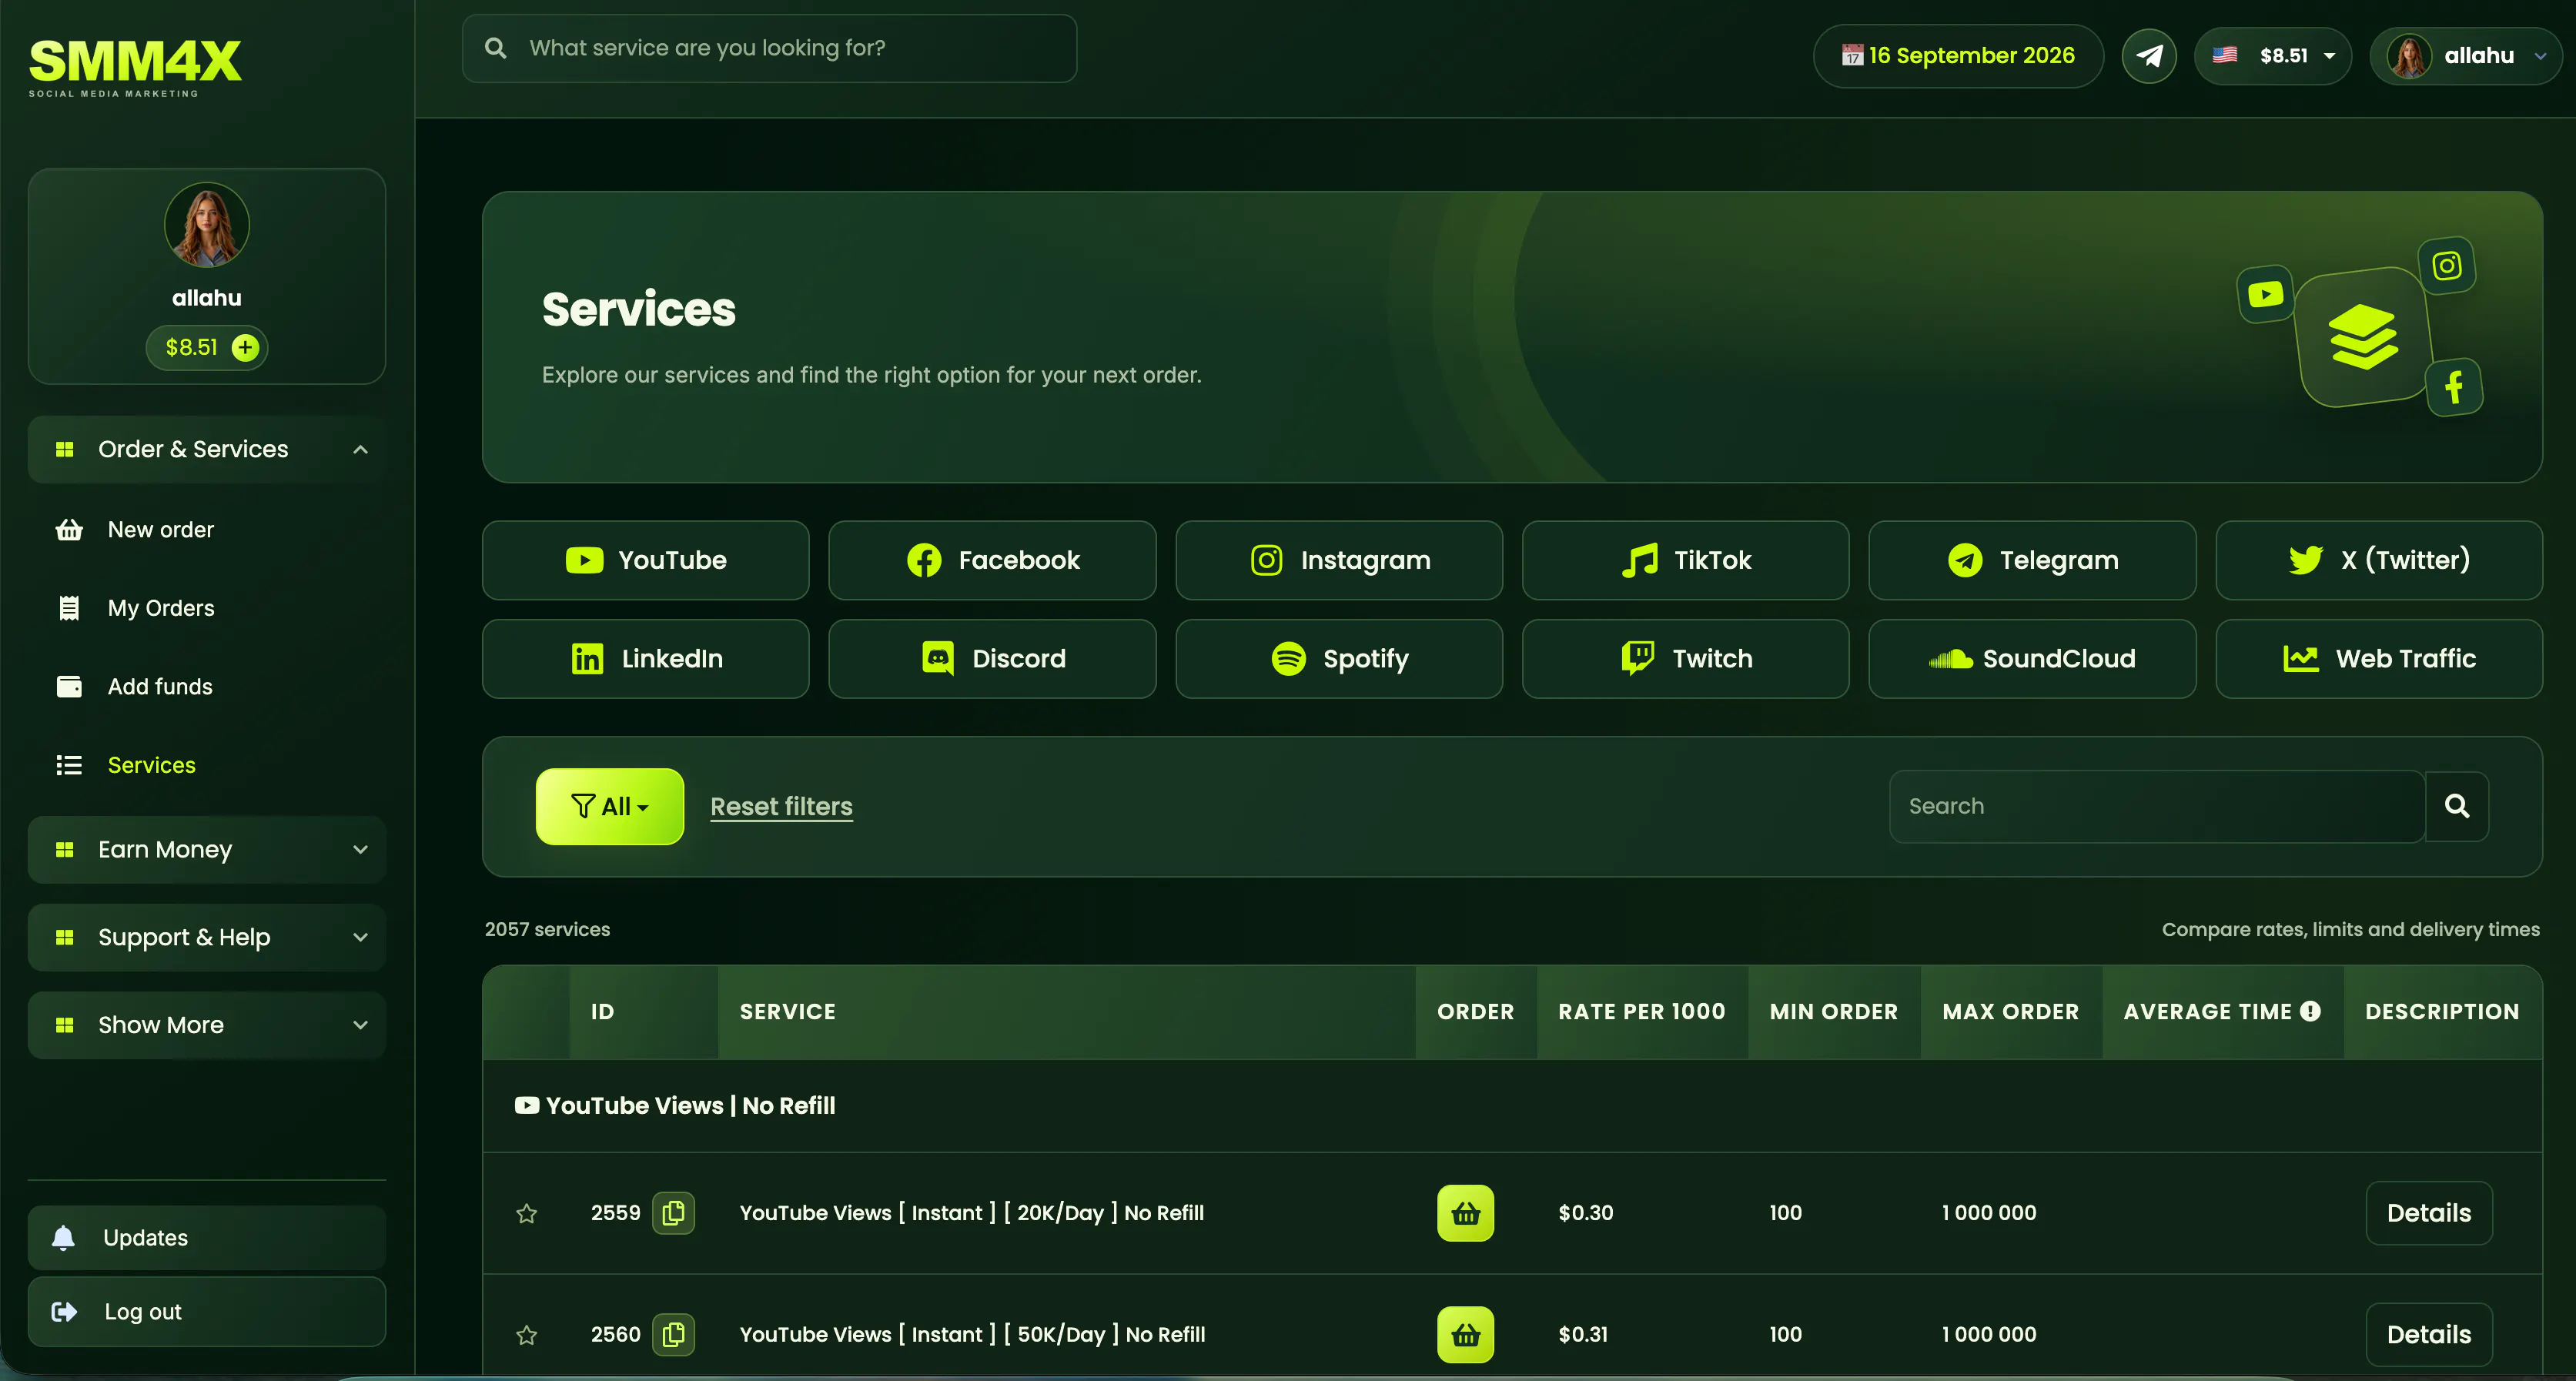2576x1381 pixels.
Task: Filter services by Web Traffic
Action: [x=2379, y=659]
